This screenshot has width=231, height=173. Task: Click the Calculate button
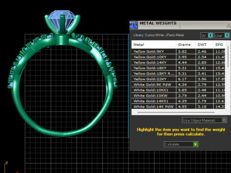181,144
